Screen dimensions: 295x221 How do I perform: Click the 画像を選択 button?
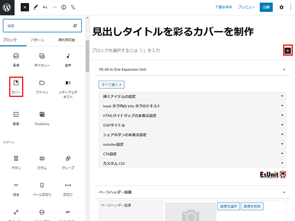click(x=229, y=206)
